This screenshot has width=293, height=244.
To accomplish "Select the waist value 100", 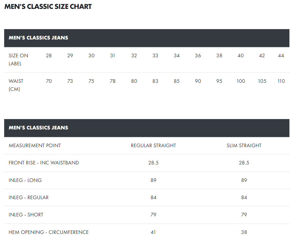I will tap(241, 81).
